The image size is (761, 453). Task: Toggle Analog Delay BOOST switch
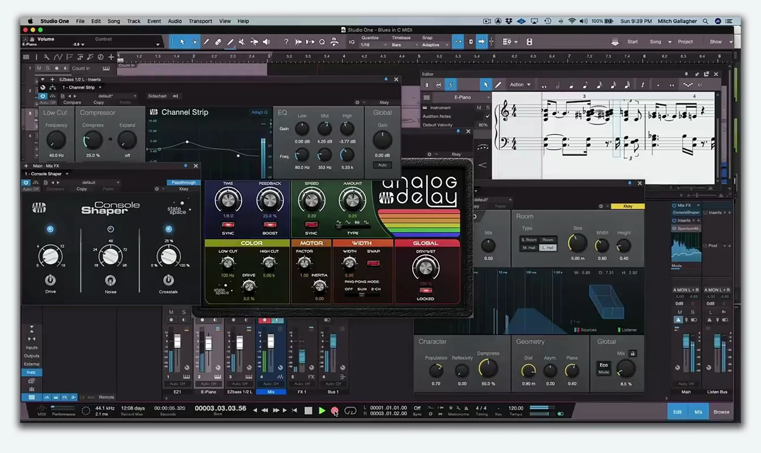tap(270, 225)
